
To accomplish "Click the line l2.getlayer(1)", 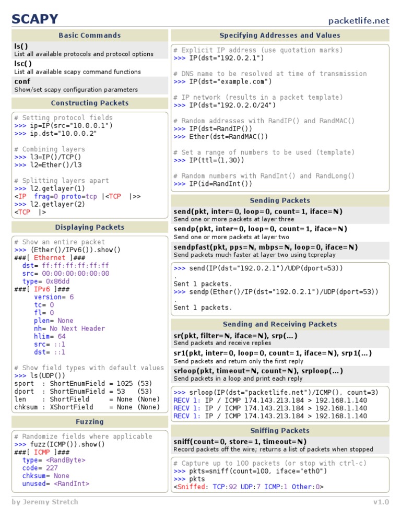I will pos(50,188).
